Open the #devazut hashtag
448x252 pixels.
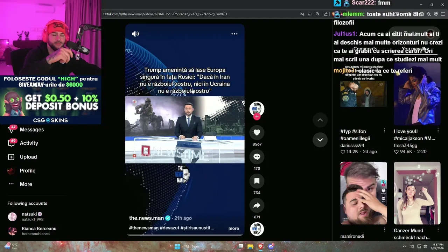169,228
